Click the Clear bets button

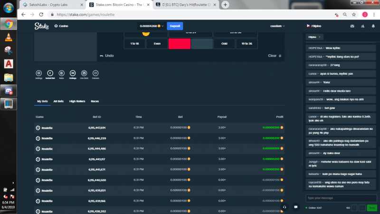pyautogui.click(x=275, y=56)
